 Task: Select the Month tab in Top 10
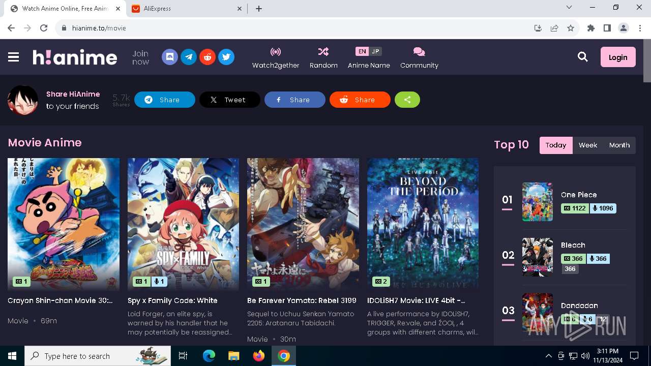[x=619, y=145]
